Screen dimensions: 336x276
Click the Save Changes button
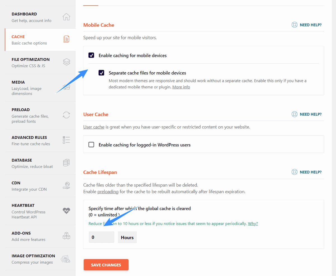point(106,265)
